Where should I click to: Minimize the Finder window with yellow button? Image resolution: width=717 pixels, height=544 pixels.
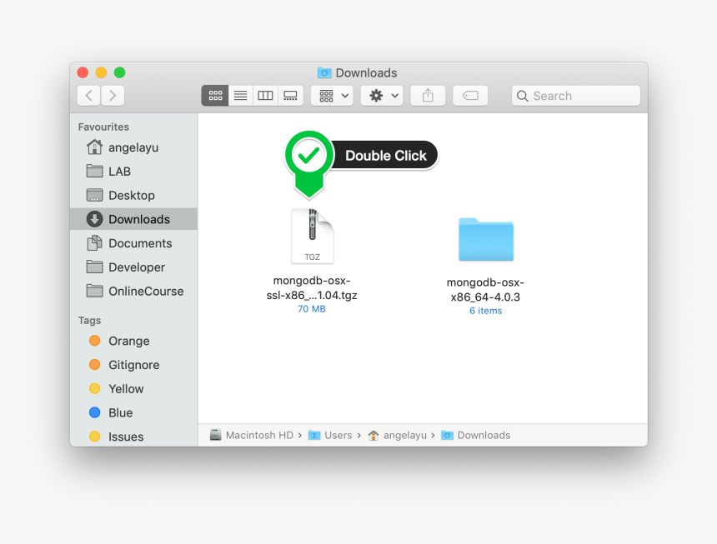[101, 72]
